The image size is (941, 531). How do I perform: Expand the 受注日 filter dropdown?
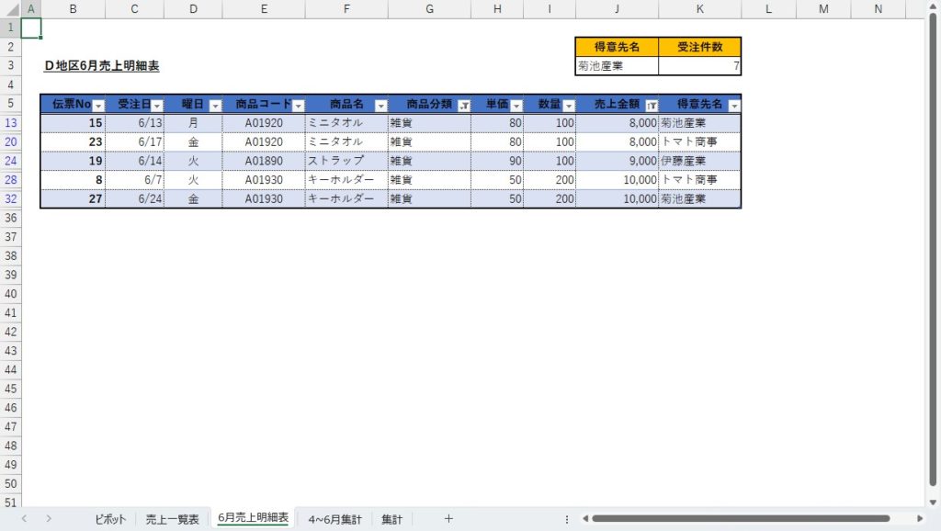click(x=157, y=106)
